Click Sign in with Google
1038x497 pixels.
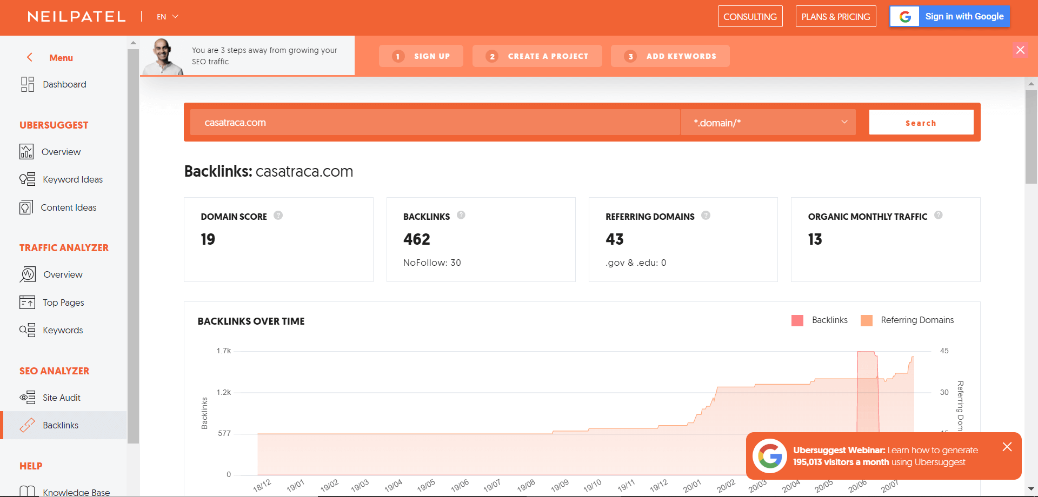(950, 17)
